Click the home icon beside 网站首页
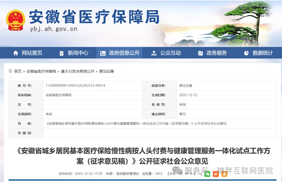282x182 pixels. coord(16,53)
